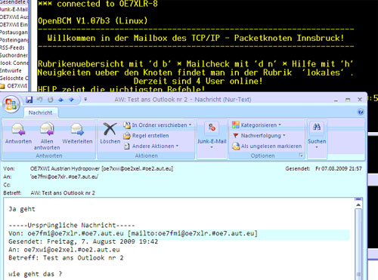Screen dimensions: 378x280
Task: Select the Nachricht ribbon tab
Action: [40, 112]
